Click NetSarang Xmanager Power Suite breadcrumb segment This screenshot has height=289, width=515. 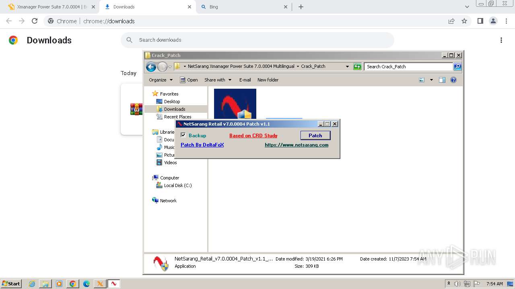241,66
